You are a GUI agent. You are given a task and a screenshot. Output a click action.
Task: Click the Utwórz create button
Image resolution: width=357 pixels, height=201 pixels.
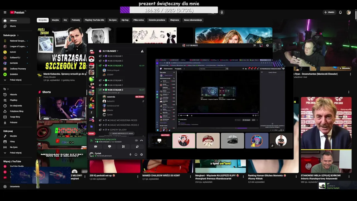(x=329, y=12)
